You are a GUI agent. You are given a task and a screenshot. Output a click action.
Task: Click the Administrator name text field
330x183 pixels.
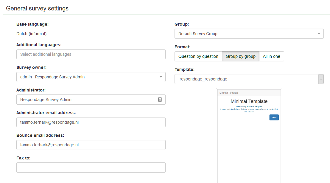click(86, 100)
